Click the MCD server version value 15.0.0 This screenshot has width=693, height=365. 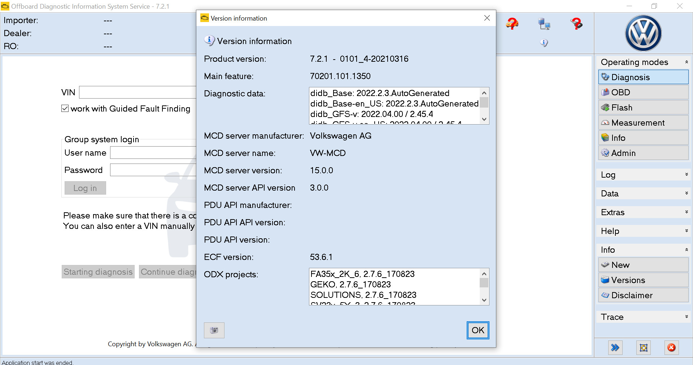pos(322,170)
